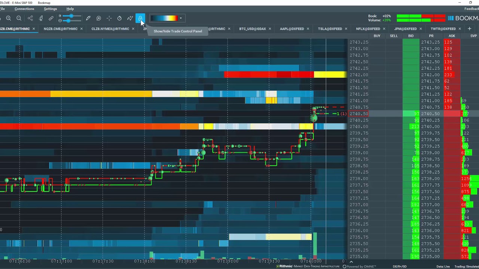
Task: Open the Connections menu
Action: 24,9
